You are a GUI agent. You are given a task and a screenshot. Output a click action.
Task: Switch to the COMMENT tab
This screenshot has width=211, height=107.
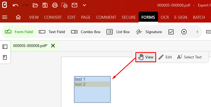tap(106, 17)
